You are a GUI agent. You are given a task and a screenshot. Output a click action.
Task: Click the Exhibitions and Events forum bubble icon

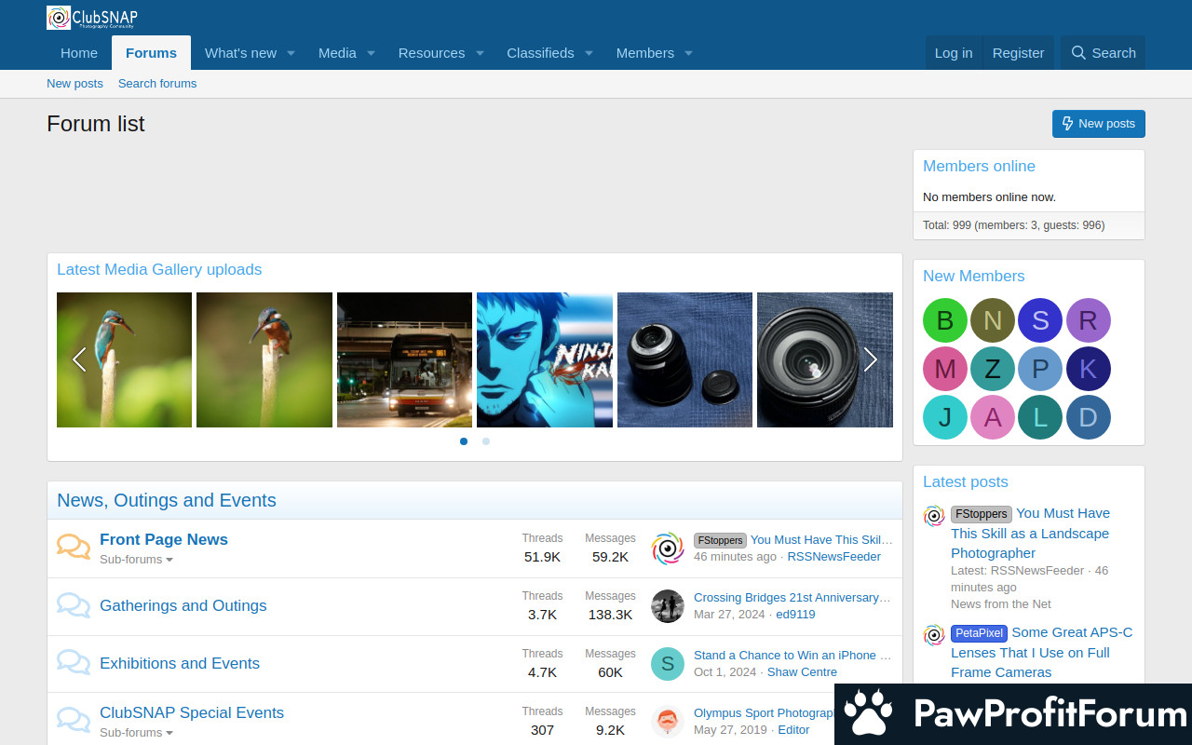click(x=74, y=663)
